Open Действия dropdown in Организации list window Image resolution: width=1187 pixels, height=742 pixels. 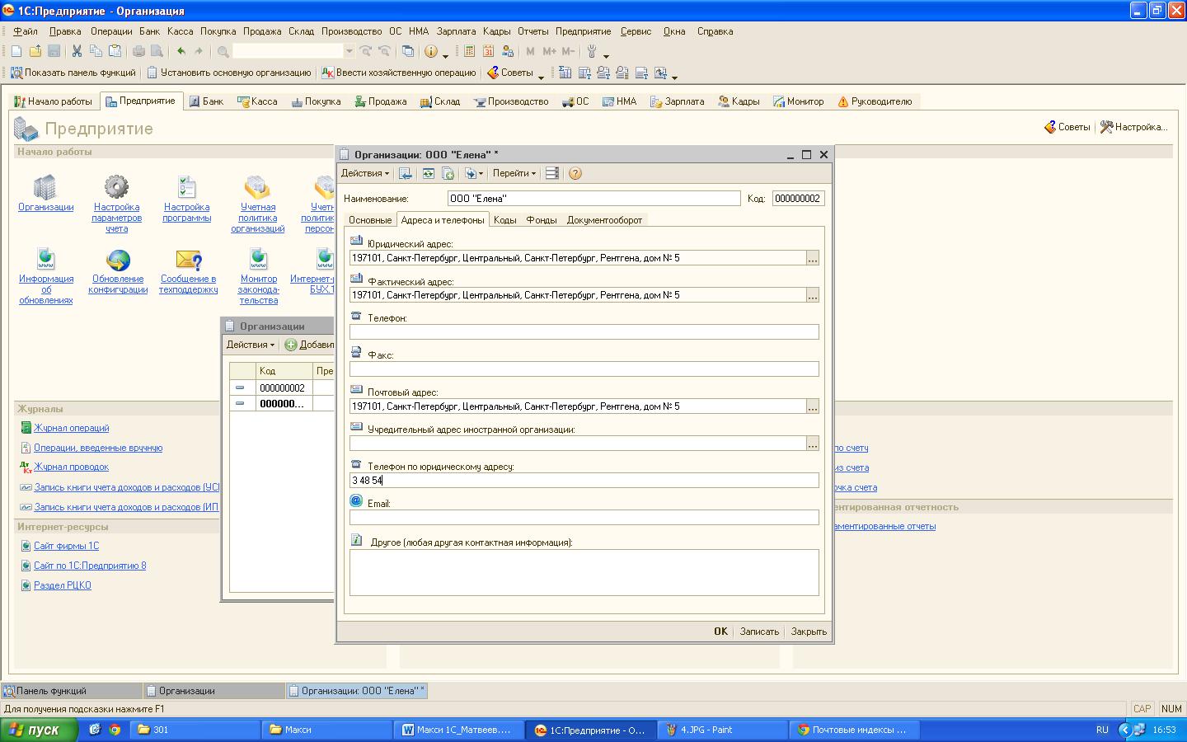click(251, 345)
